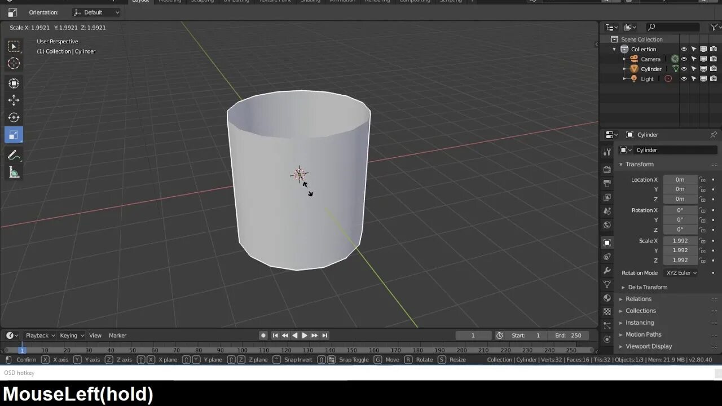The width and height of the screenshot is (722, 406).
Task: Click the Play animation button
Action: 305,336
